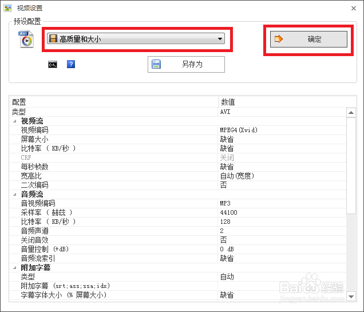Select the MPEG4(Xvid) value cell
Screen dimensions: 364x312
[282, 130]
